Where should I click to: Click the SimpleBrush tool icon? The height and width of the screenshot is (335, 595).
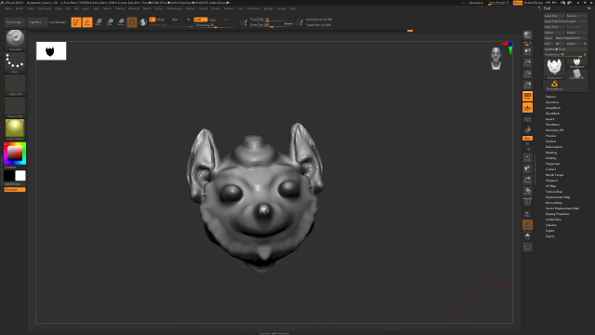coord(554,86)
